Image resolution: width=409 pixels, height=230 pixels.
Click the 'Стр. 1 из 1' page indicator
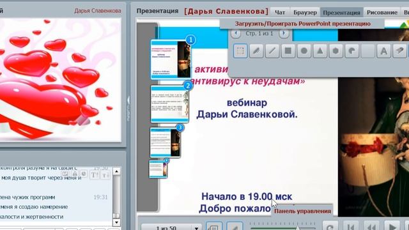(259, 33)
